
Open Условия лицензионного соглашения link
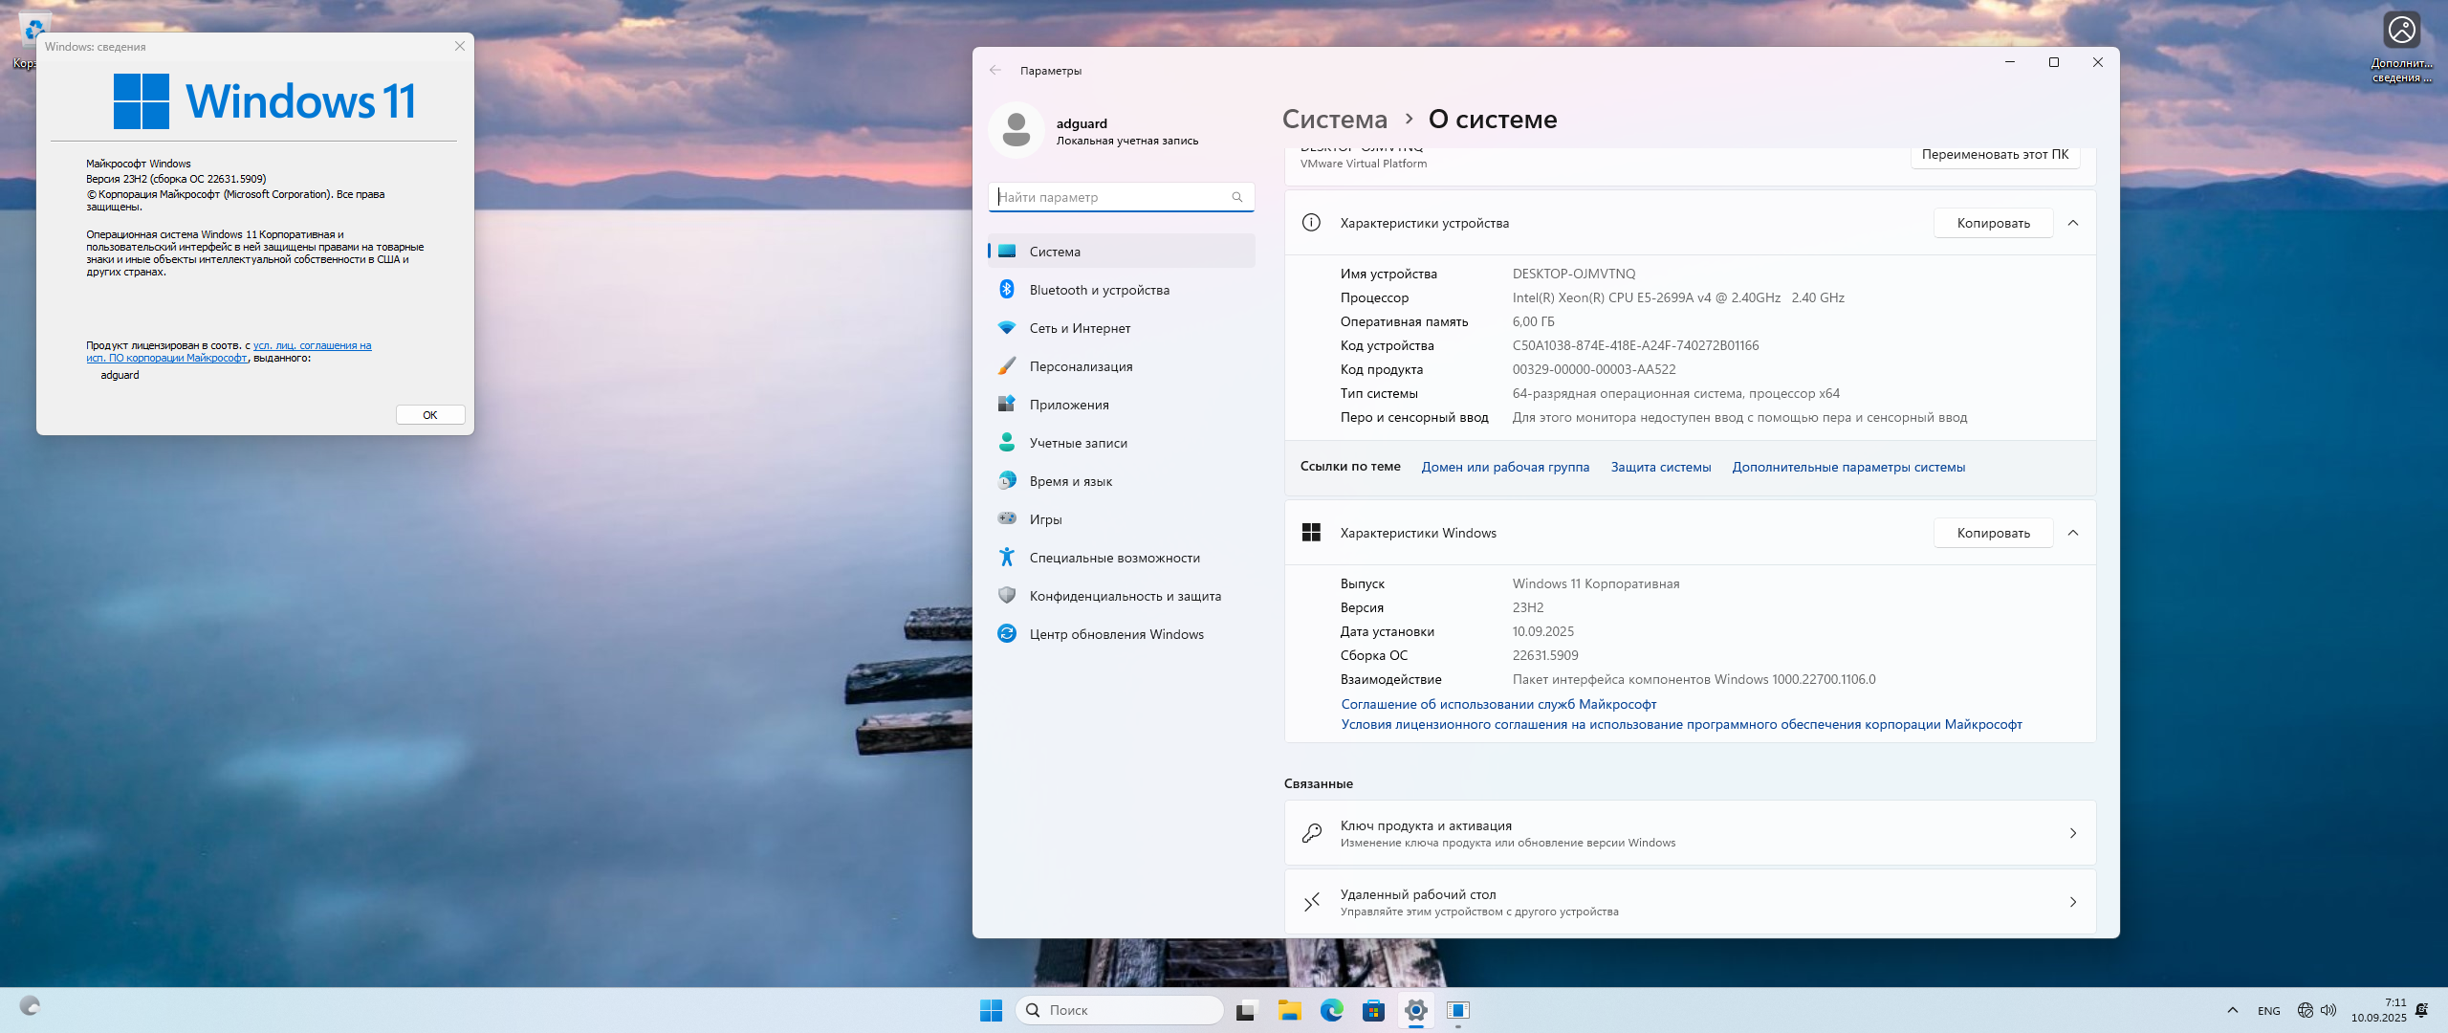coord(1681,724)
